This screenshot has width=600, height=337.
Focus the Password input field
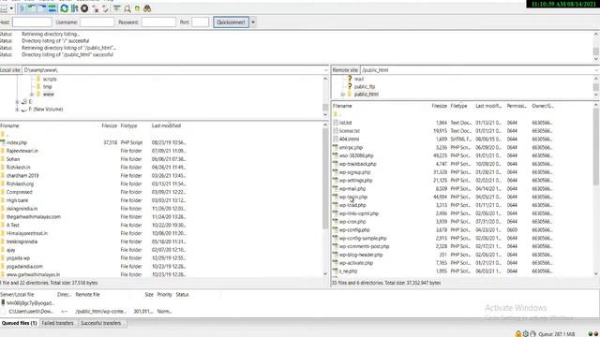[x=158, y=22]
